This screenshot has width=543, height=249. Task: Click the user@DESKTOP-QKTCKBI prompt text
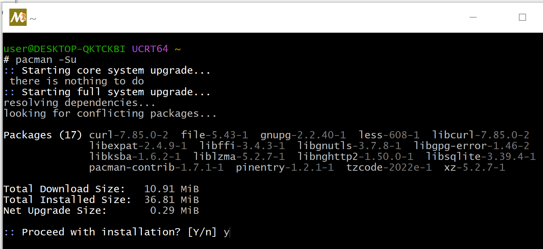(64, 49)
